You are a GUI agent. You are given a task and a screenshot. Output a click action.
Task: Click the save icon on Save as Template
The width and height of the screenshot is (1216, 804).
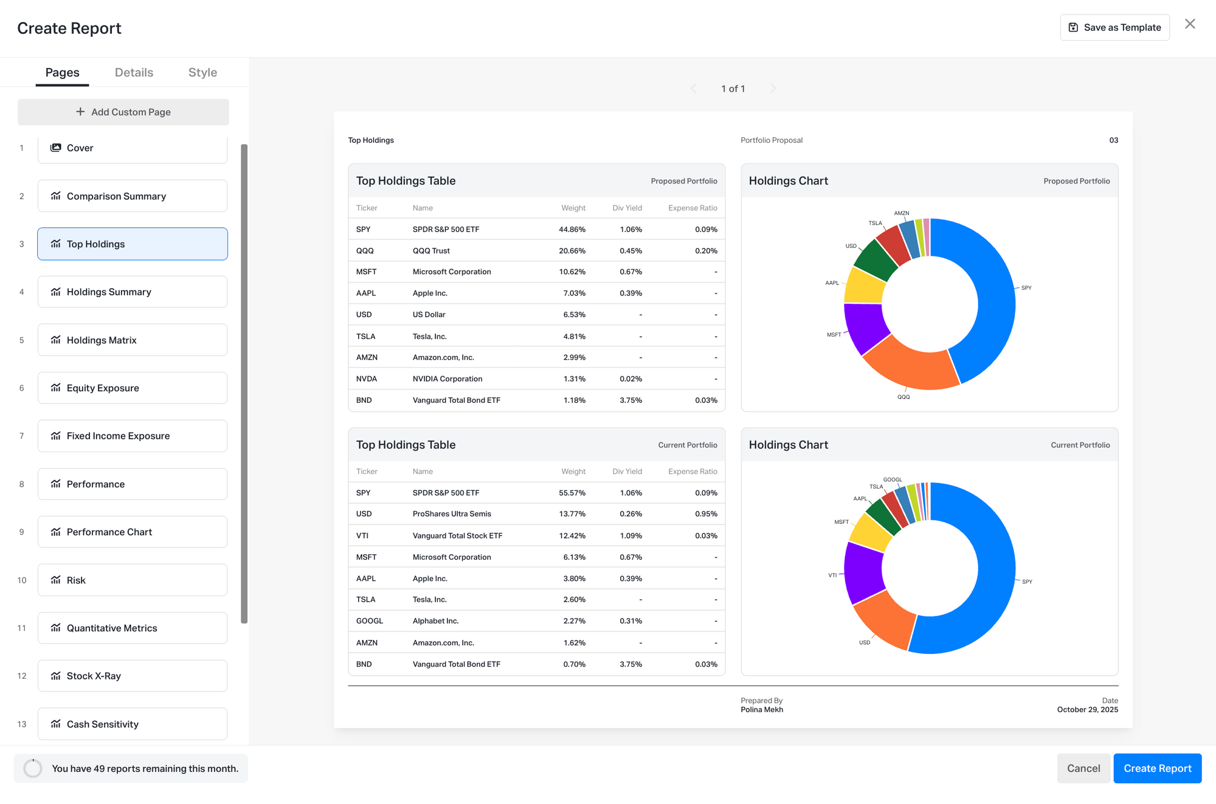(1073, 27)
